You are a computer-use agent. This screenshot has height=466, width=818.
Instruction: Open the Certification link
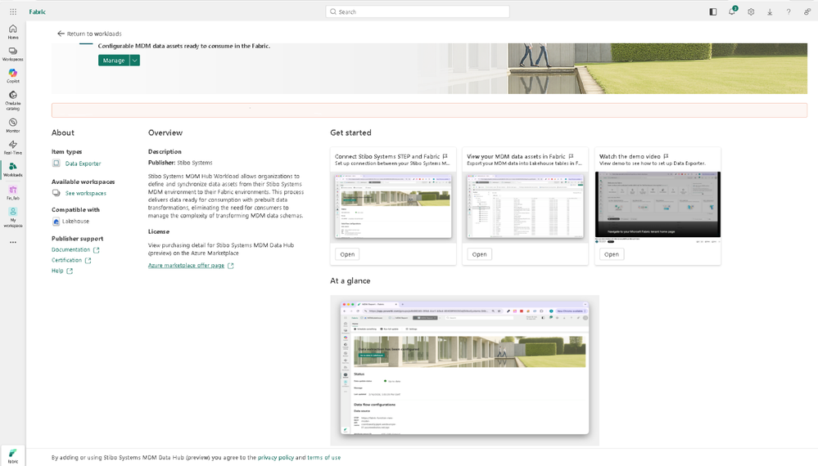click(67, 260)
